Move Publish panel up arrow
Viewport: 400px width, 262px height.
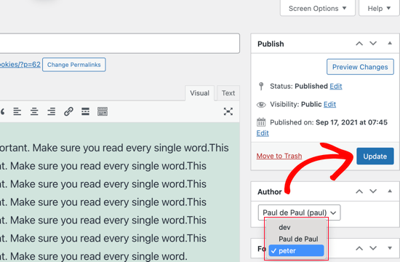pos(359,44)
